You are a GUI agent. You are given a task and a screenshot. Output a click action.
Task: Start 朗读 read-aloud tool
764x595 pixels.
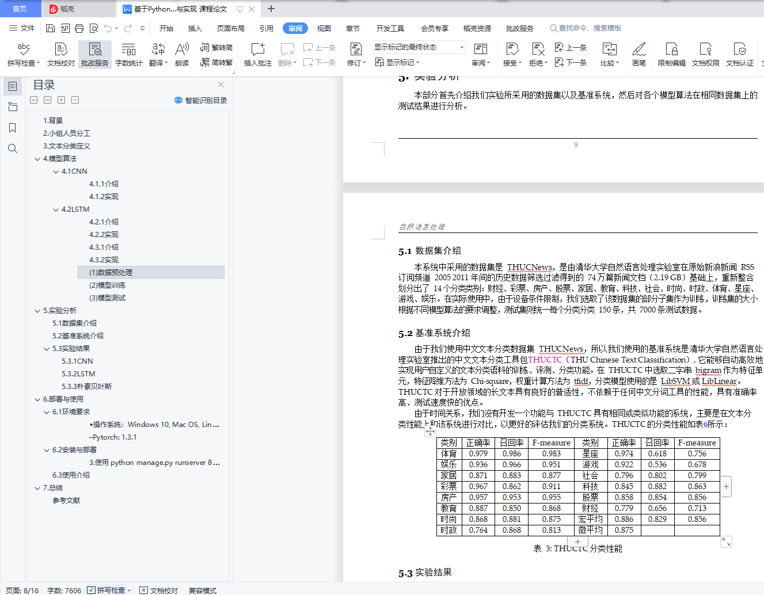pyautogui.click(x=182, y=54)
